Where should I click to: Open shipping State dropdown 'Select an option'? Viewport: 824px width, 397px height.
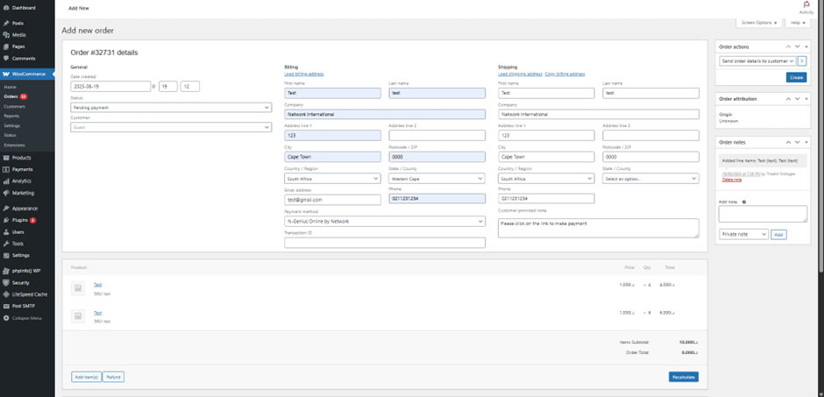(650, 179)
